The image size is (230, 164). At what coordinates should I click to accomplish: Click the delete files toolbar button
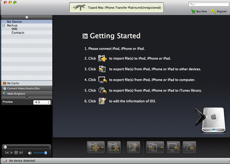click(114, 147)
